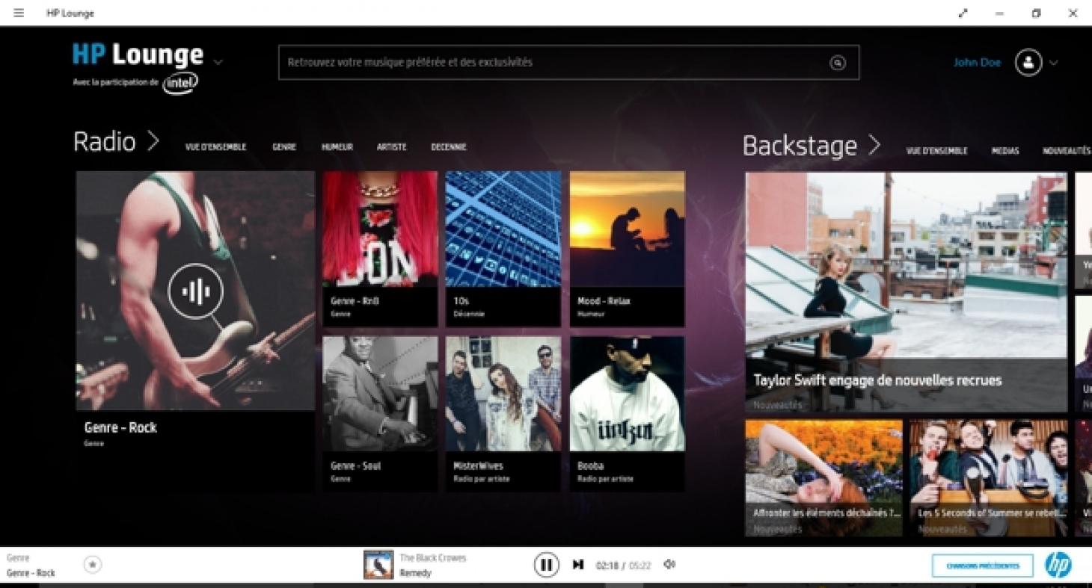Select Backstage VUE D'ENSEMBLE tab

pos(936,151)
